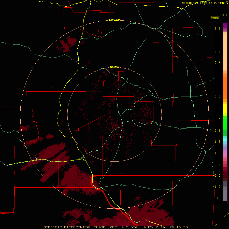
Task: Click the [PHAS] legend label
Action: coord(215,18)
